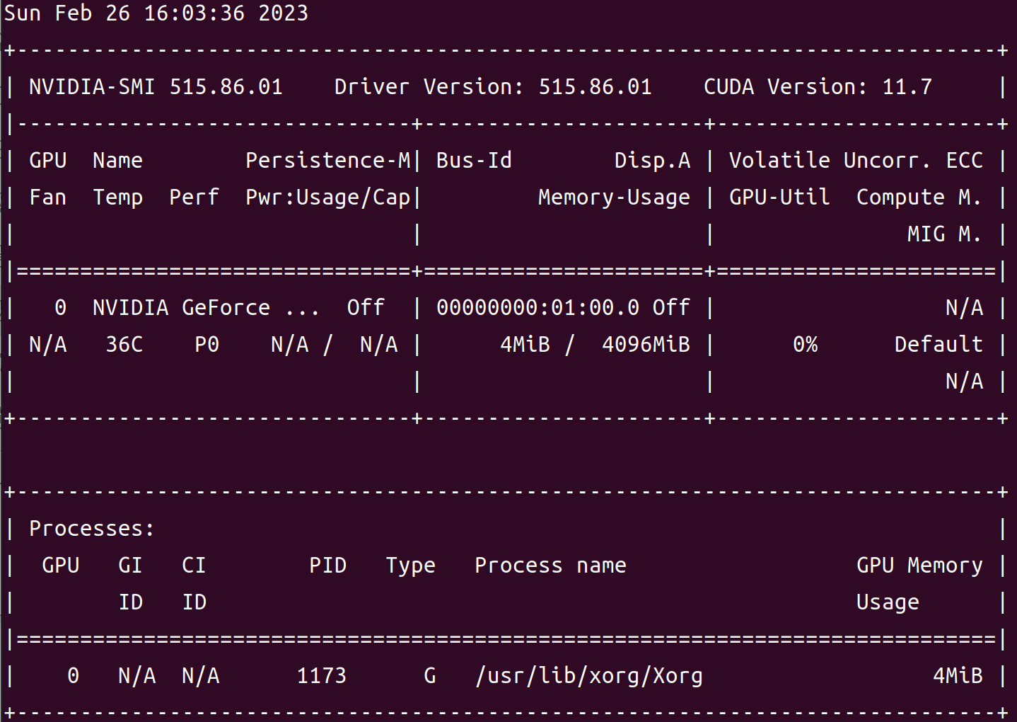Click the 'GI' column header
1017x722 pixels.
tap(130, 566)
